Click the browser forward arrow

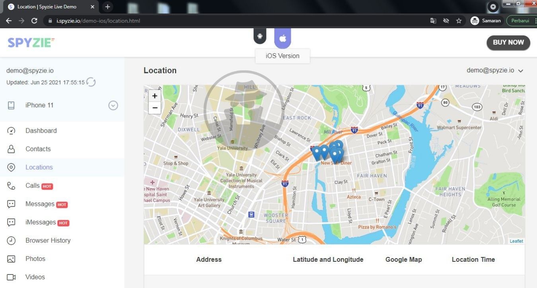tap(21, 21)
